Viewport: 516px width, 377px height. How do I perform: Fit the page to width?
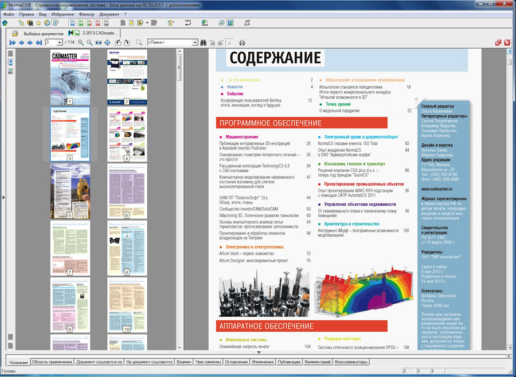coord(99,43)
